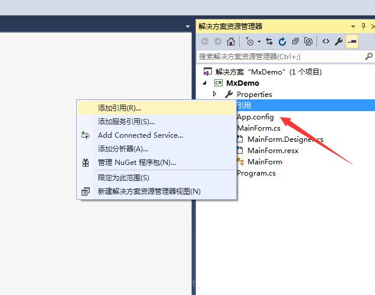Select App.config in the solution tree
The image size is (375, 295).
[255, 116]
